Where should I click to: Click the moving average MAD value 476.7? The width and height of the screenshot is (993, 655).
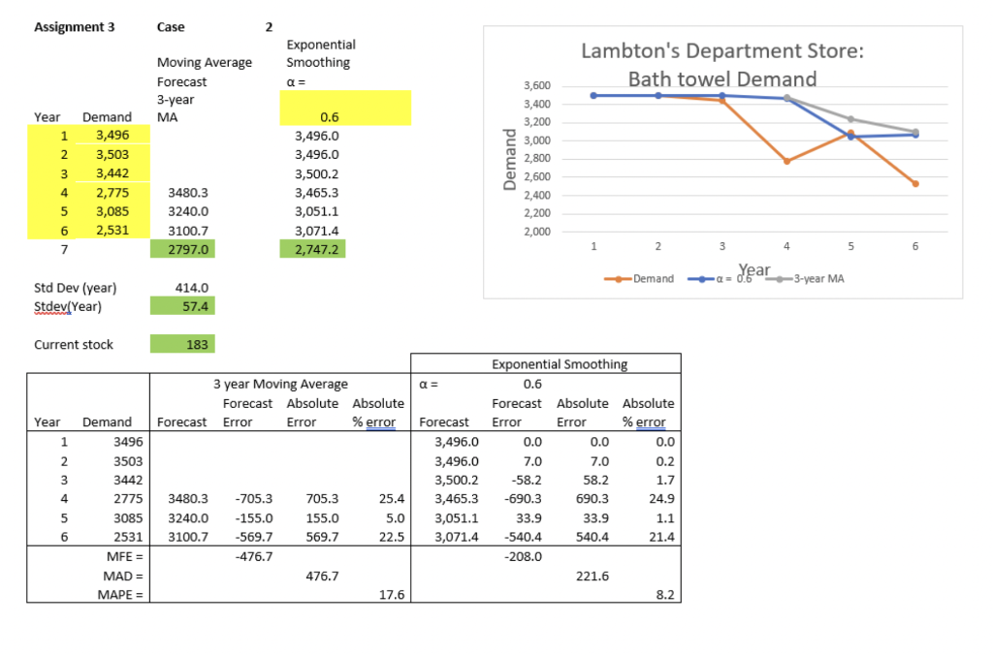[x=322, y=576]
